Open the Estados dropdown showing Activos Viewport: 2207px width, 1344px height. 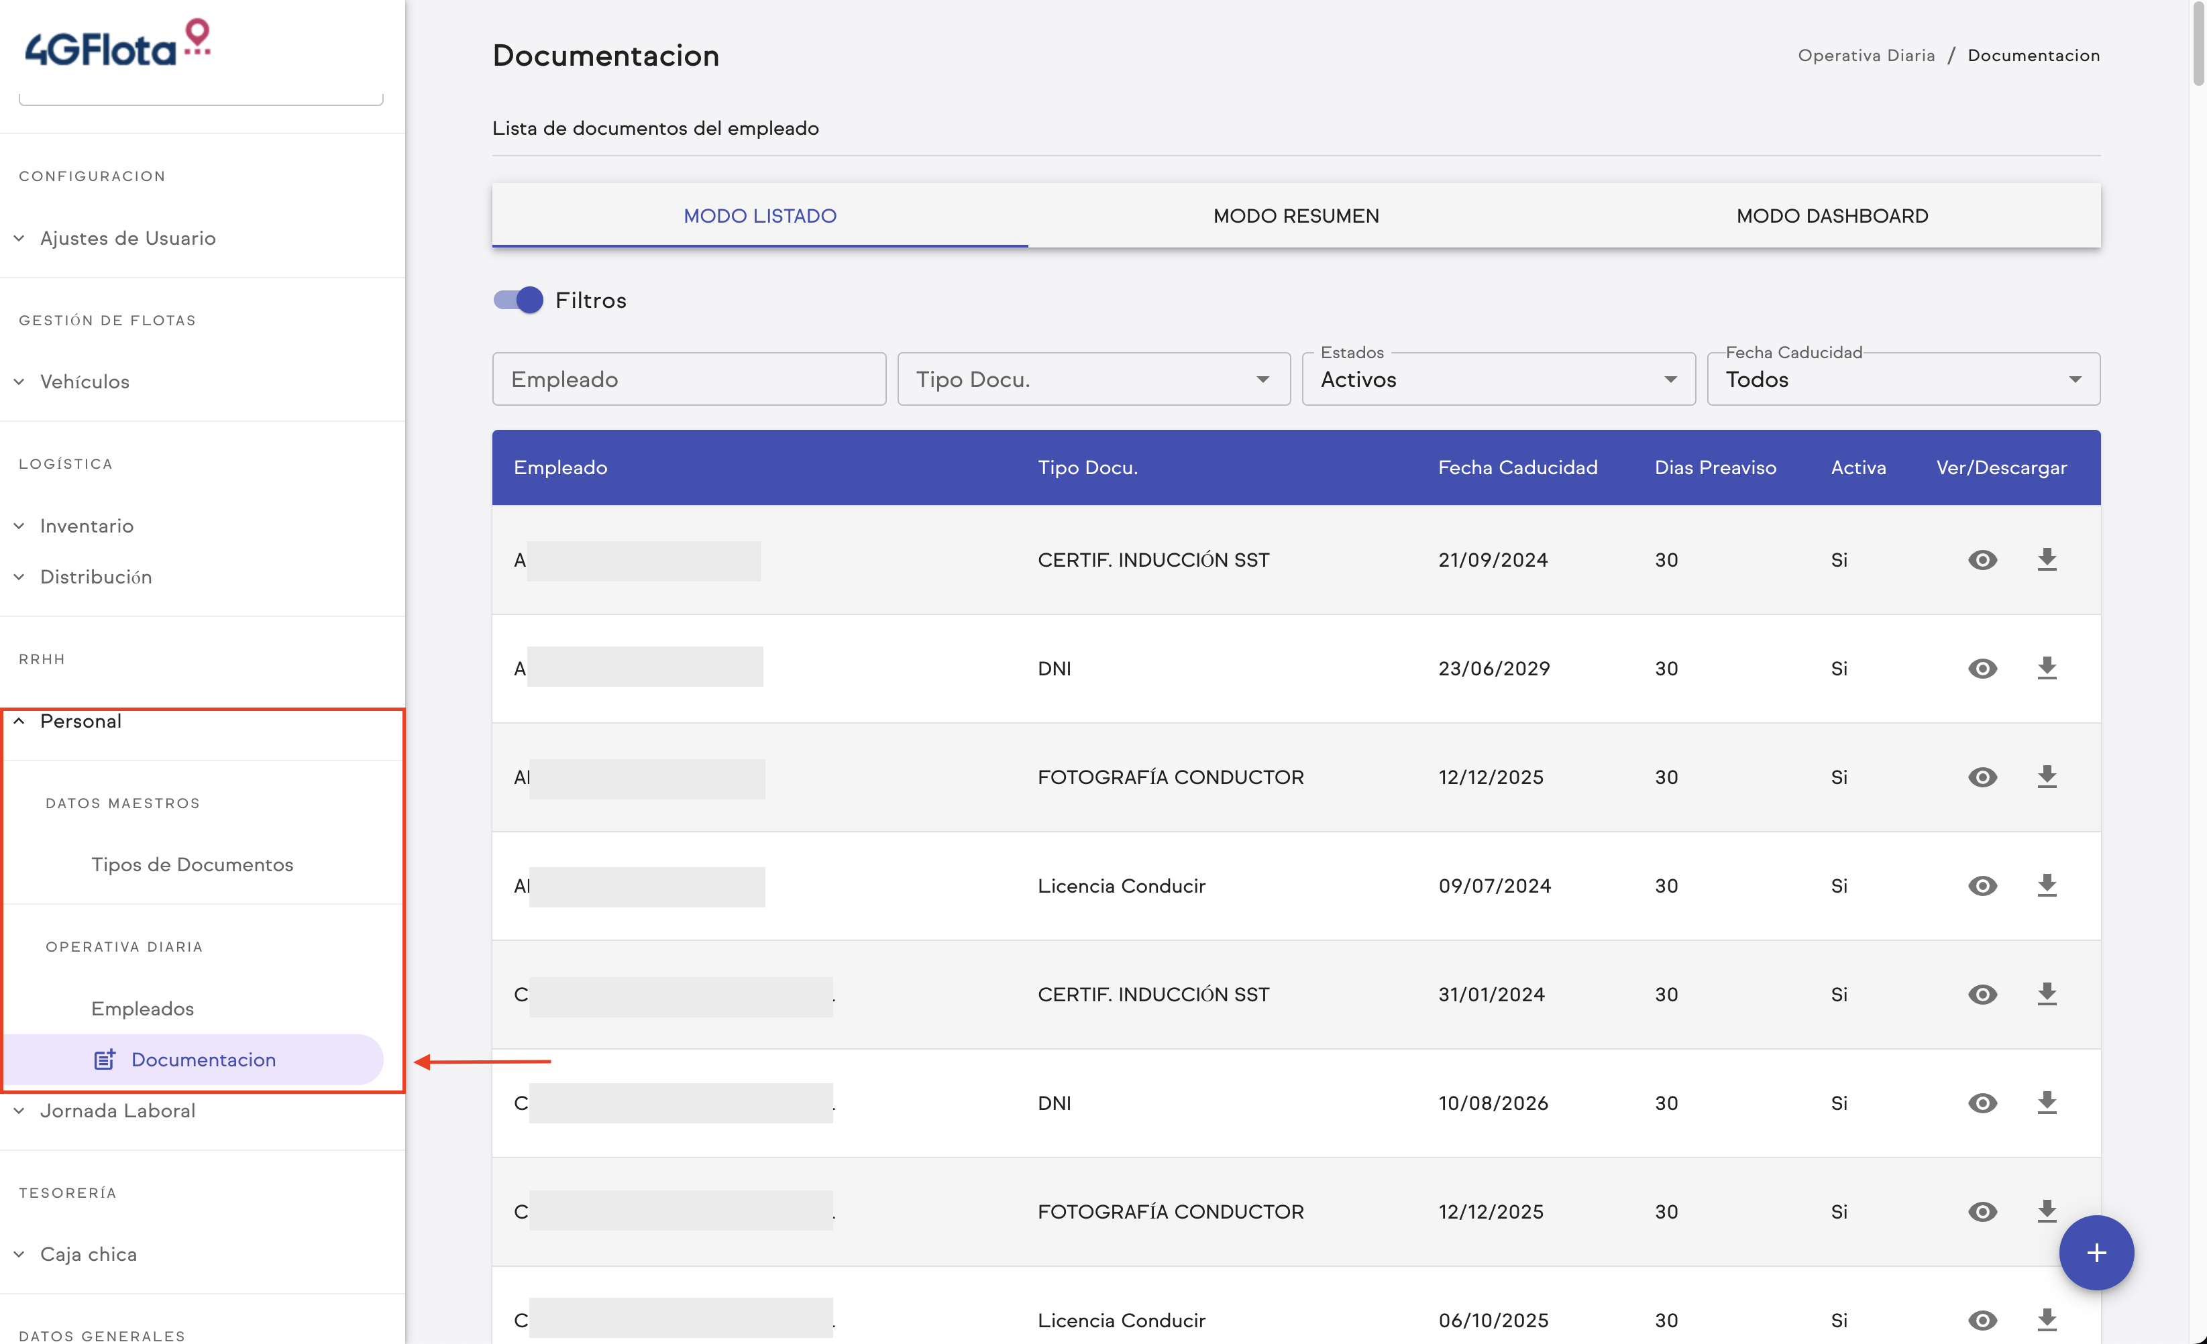click(x=1497, y=379)
